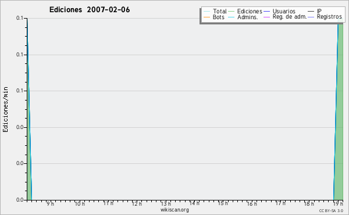Click the wikiscan.org label below the chart
The width and height of the screenshot is (349, 215).
point(174,210)
